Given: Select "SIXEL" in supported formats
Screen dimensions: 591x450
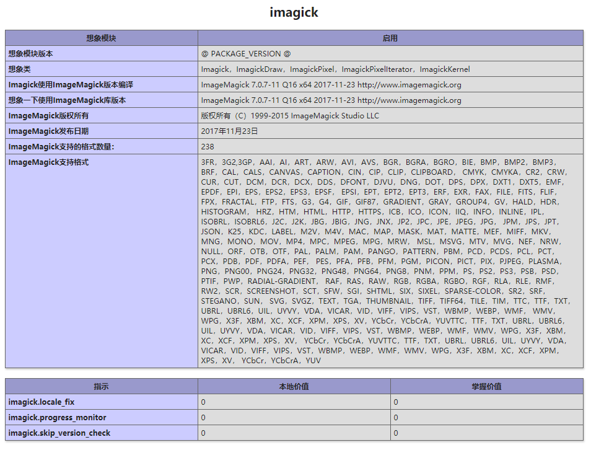Looking at the screenshot, I should 428,291.
